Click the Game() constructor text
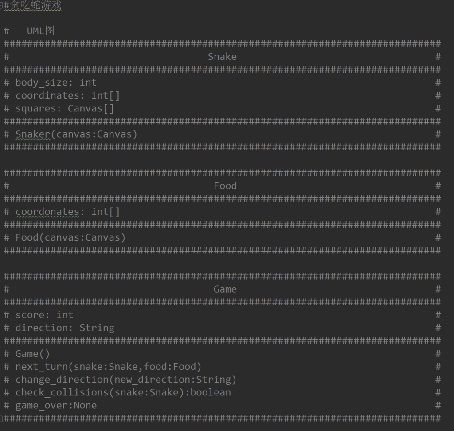This screenshot has height=431, width=454. click(33, 354)
